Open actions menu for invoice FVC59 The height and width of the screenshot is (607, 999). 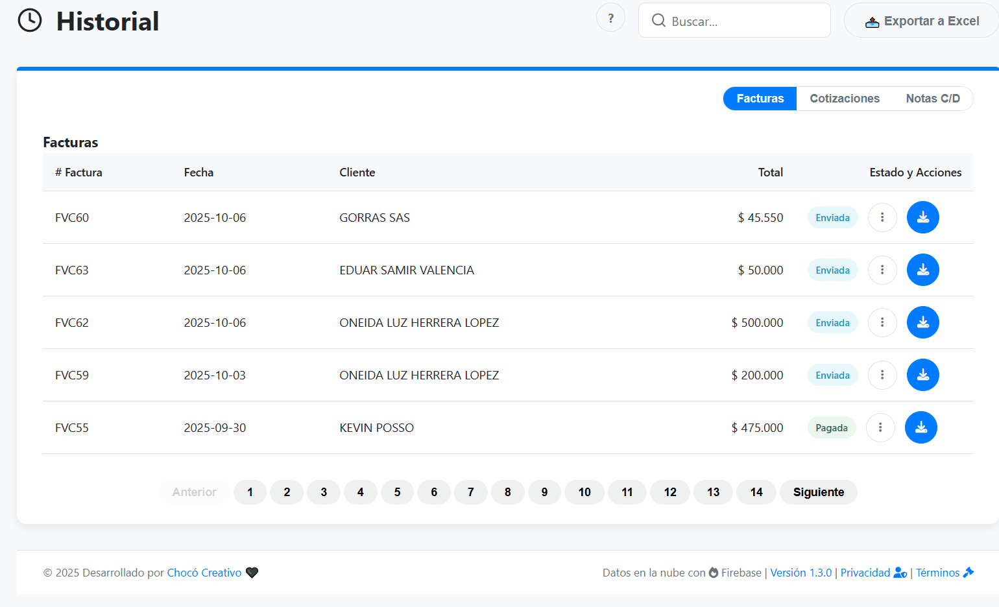pos(882,375)
